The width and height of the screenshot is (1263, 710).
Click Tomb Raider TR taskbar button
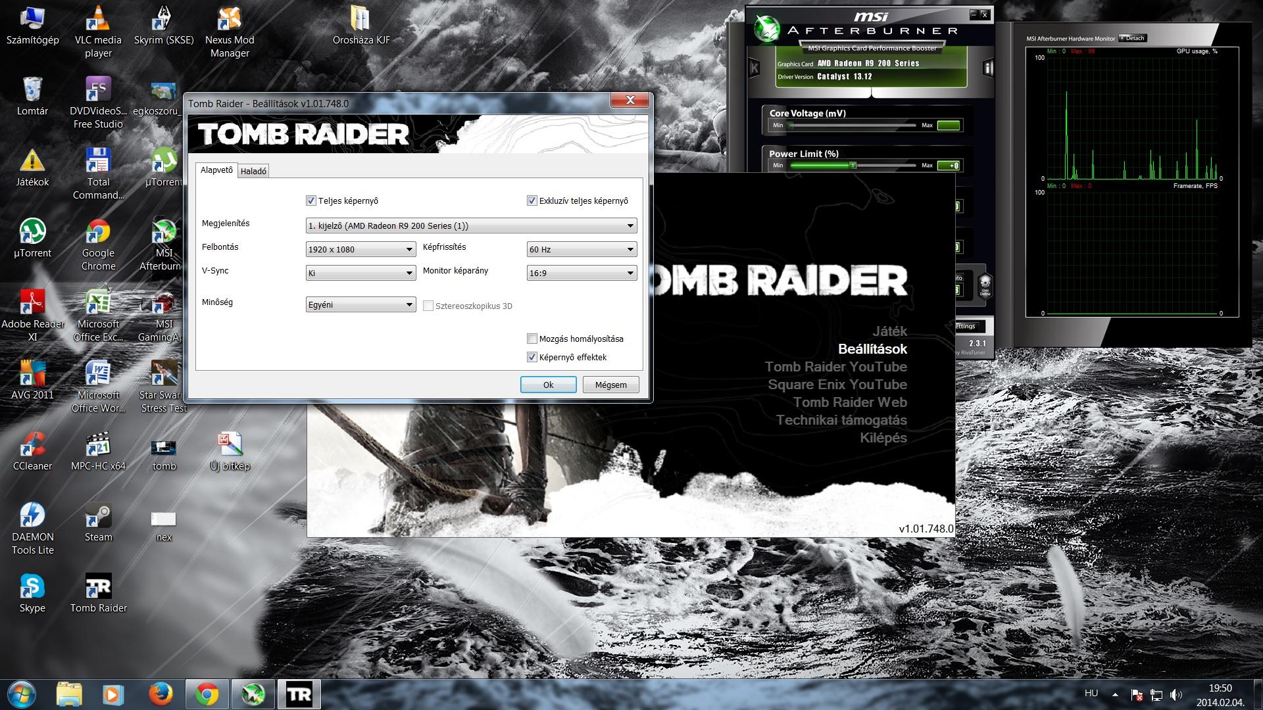click(299, 694)
